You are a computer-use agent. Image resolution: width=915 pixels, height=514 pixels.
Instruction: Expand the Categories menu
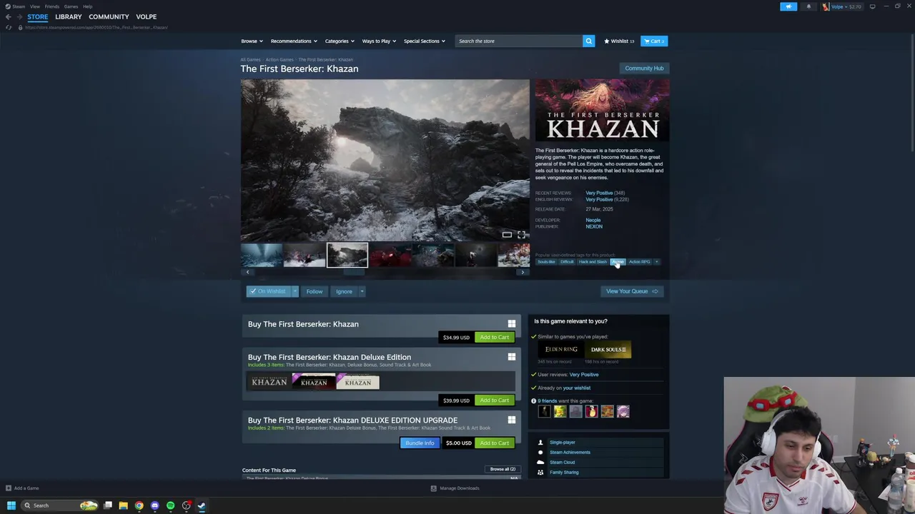340,41
